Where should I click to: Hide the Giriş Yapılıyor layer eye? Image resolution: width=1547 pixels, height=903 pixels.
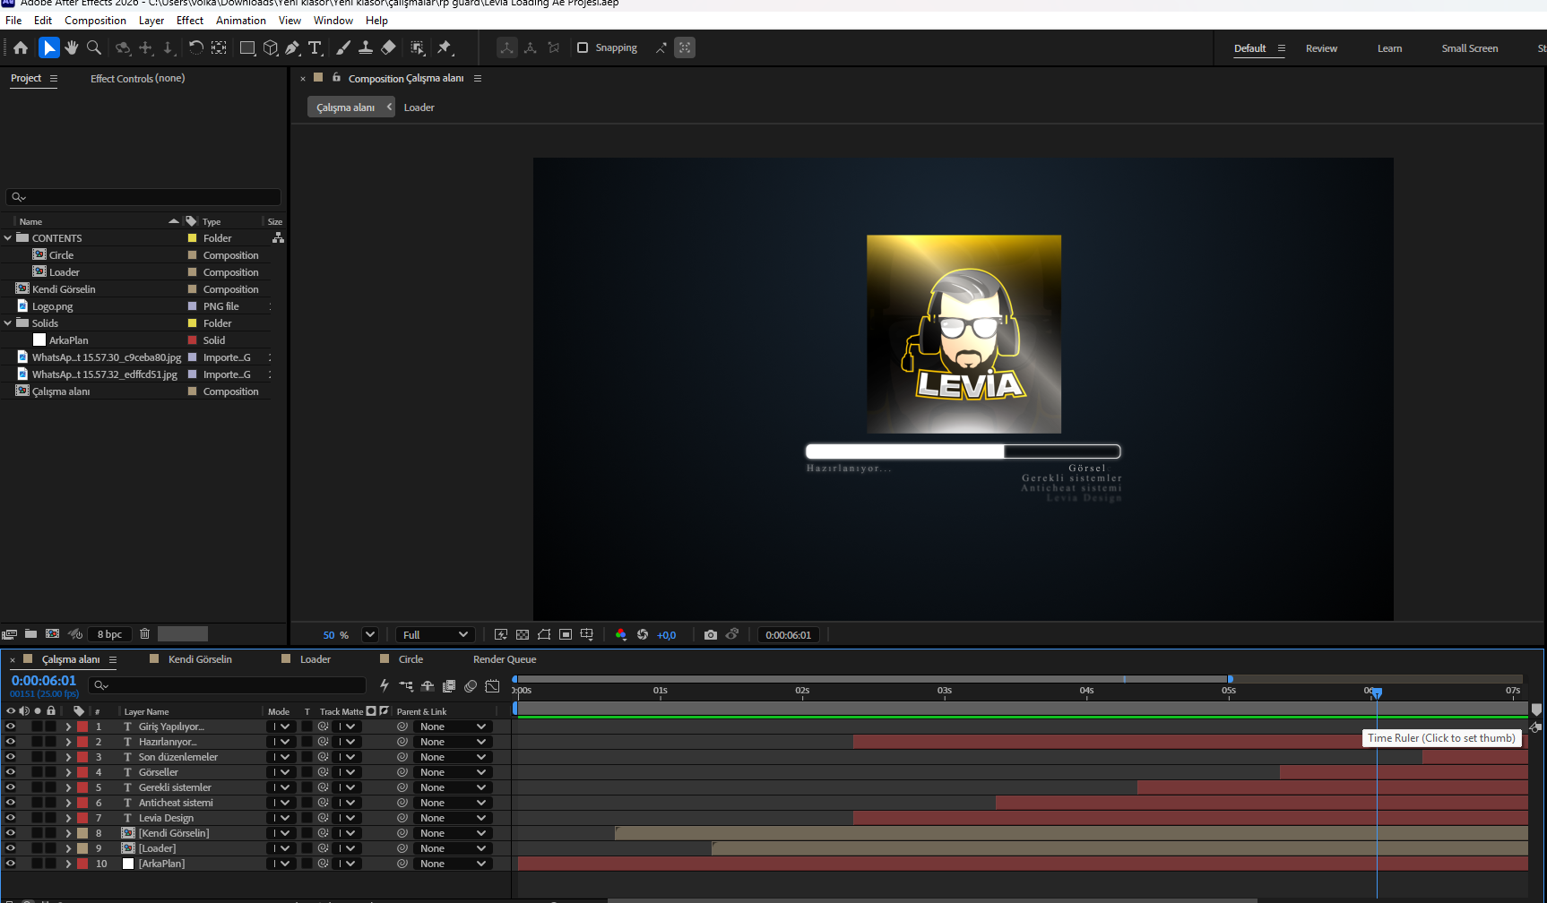[x=11, y=727]
